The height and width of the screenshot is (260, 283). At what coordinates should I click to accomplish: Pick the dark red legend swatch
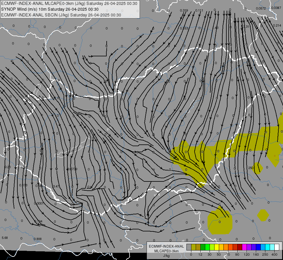240,247
